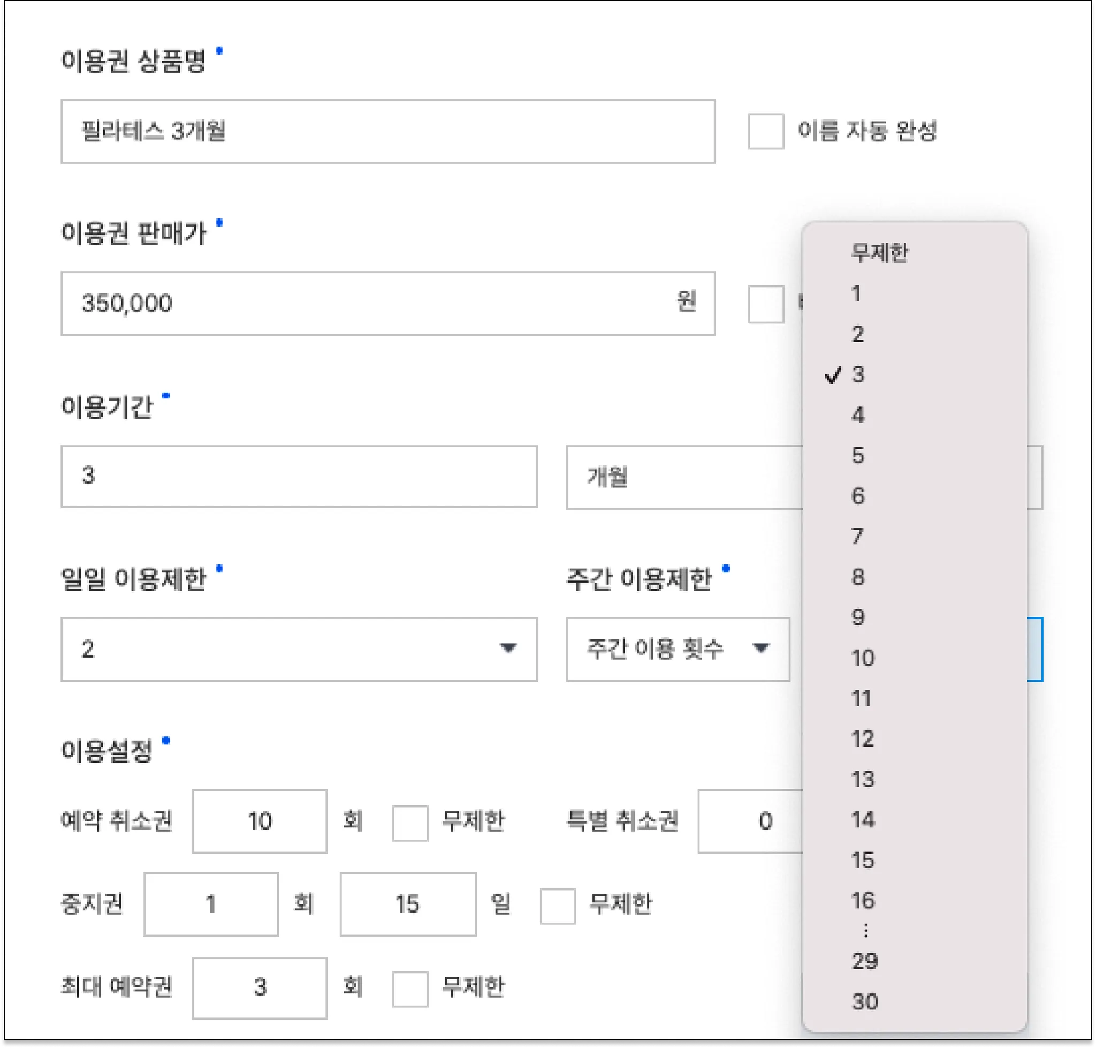The width and height of the screenshot is (1096, 1048).
Task: Open the 일일 이용제한 dropdown arrow
Action: [x=507, y=648]
